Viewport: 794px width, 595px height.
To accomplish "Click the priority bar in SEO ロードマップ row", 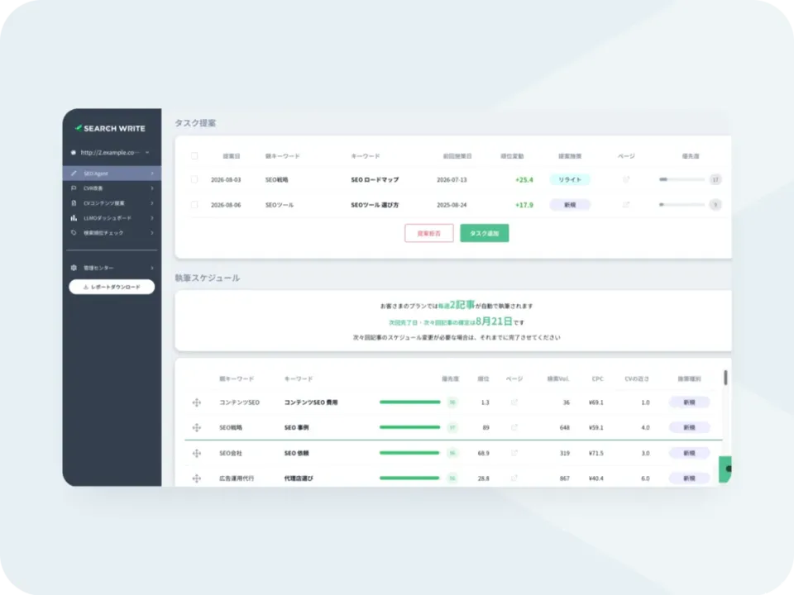I will tap(682, 179).
